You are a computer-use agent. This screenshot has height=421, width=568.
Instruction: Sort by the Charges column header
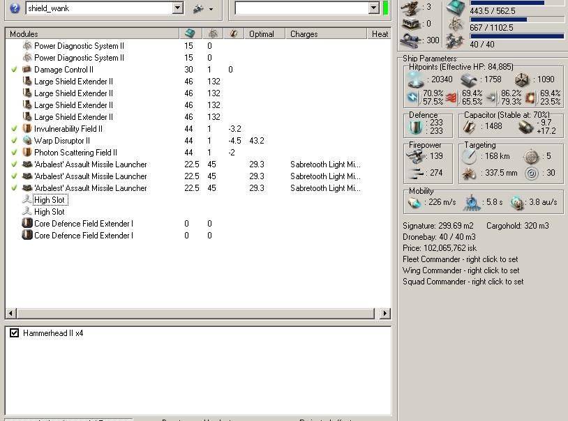pos(326,33)
